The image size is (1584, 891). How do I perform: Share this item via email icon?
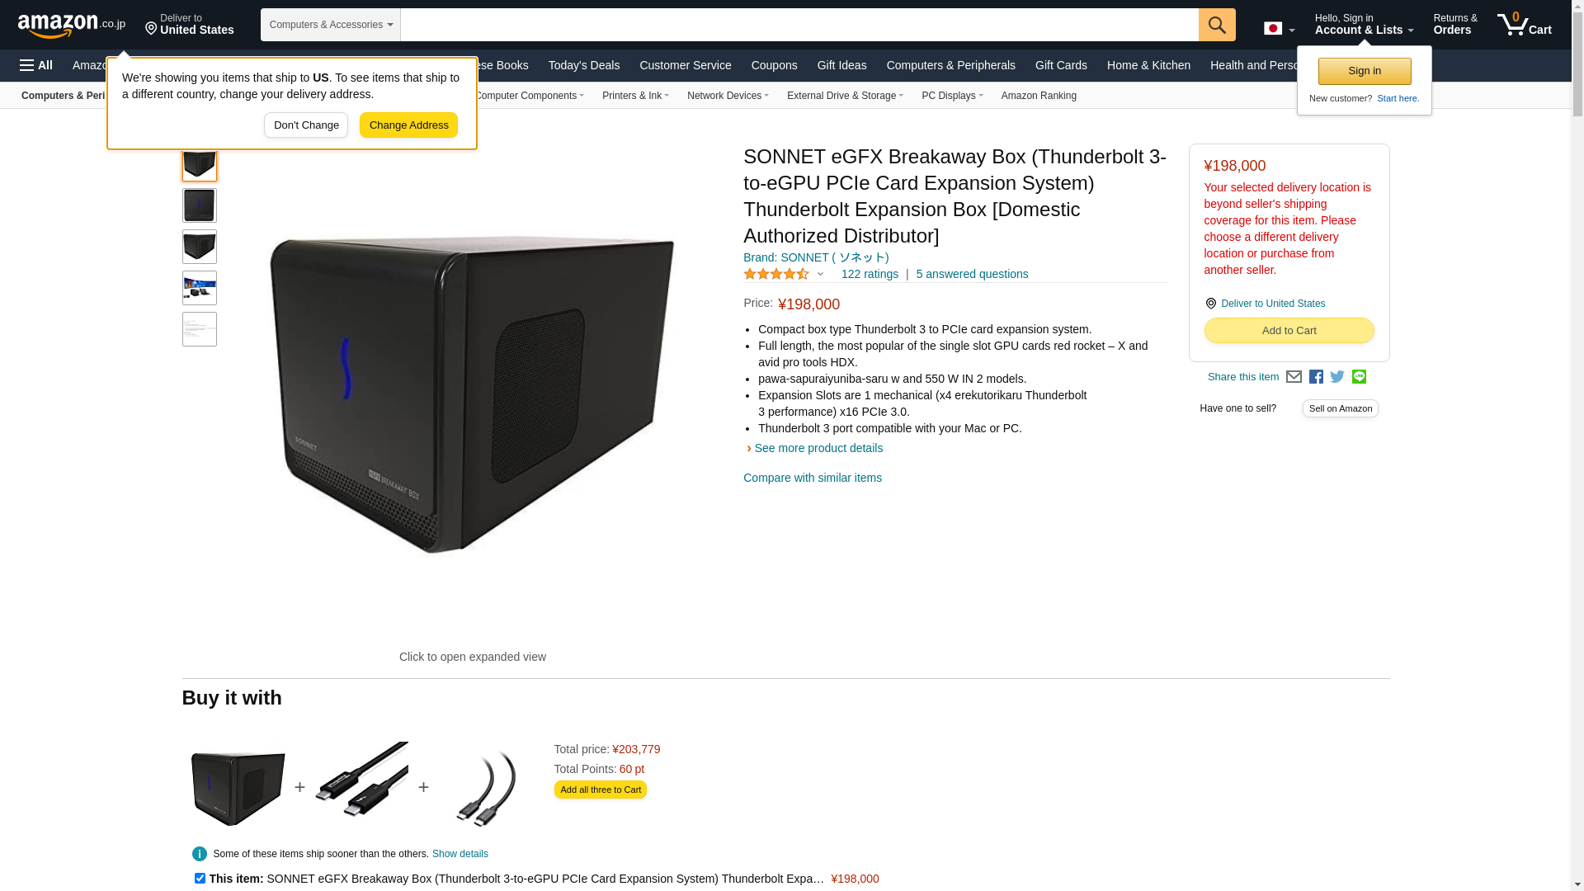1294,377
